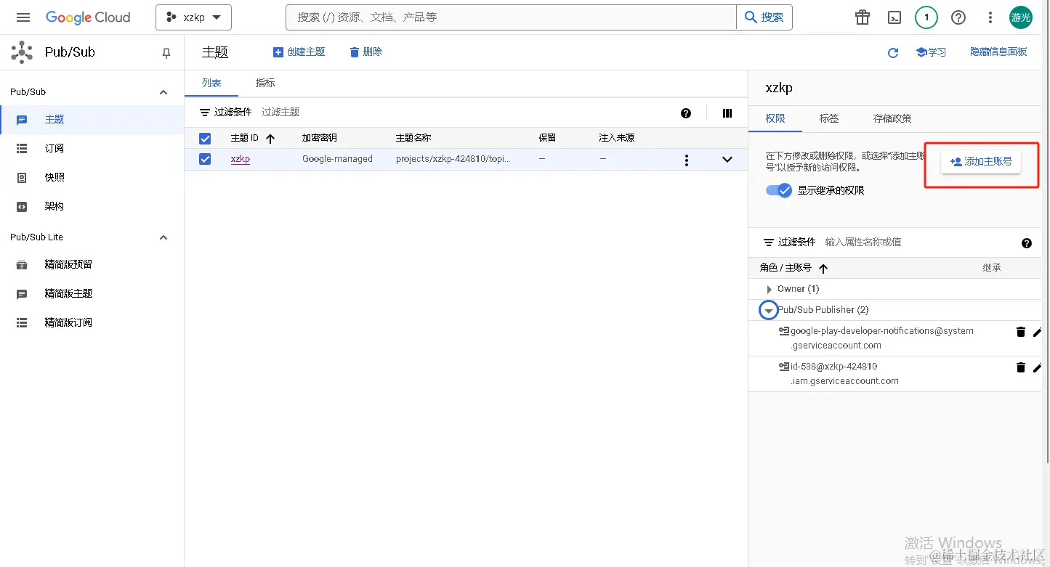Focus the top search input field
The height and width of the screenshot is (567, 1050).
pyautogui.click(x=512, y=17)
